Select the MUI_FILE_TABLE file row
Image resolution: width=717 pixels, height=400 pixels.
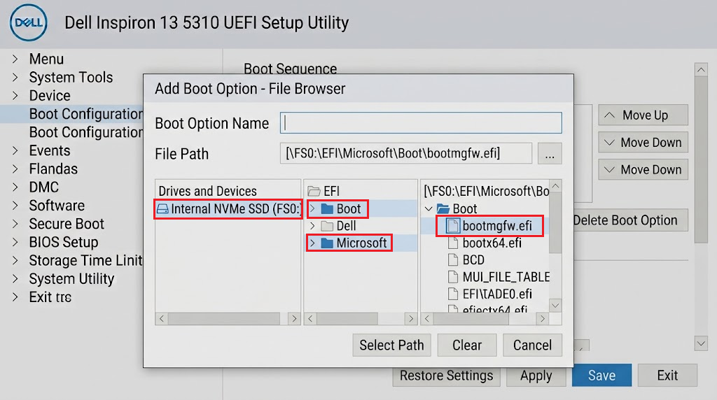pos(485,277)
